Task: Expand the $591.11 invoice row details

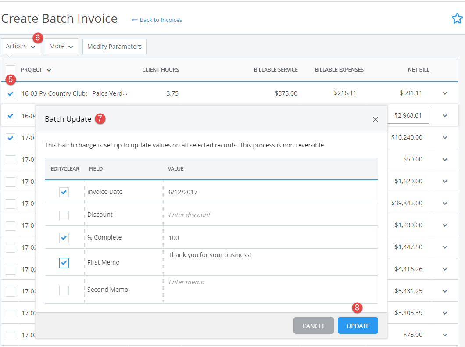Action: coord(444,93)
